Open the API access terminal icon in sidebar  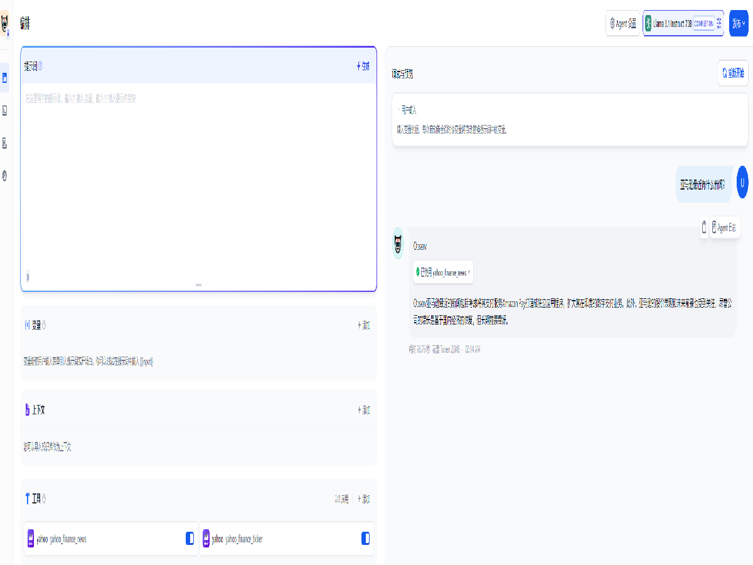5,110
